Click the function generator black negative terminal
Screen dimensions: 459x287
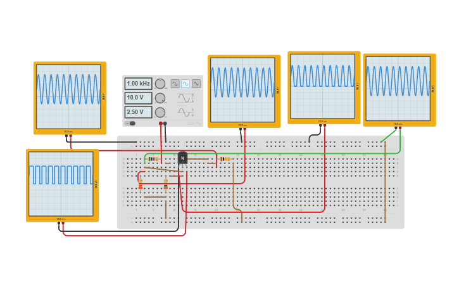point(165,123)
